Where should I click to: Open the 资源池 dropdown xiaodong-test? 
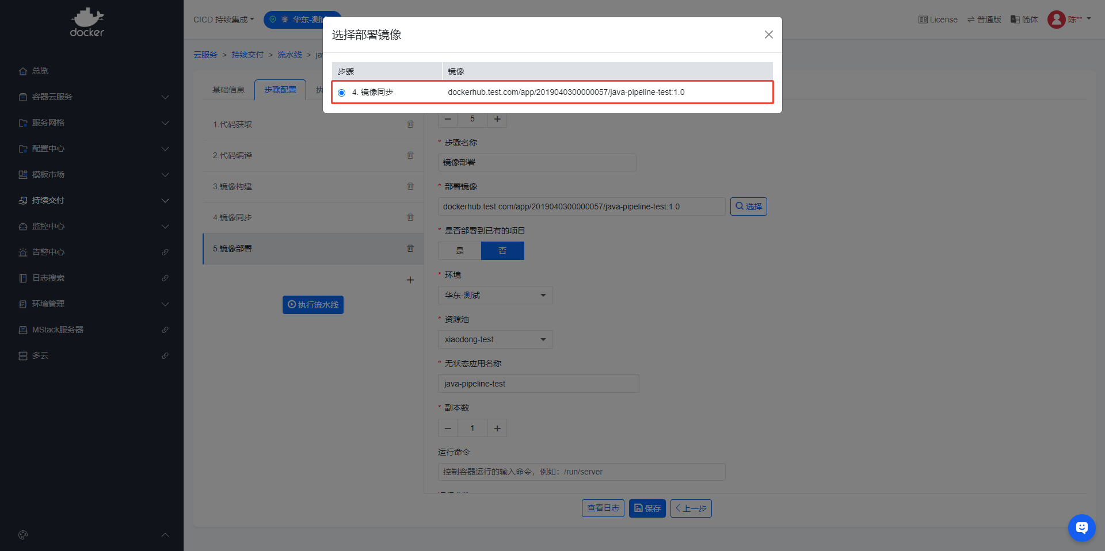(495, 339)
